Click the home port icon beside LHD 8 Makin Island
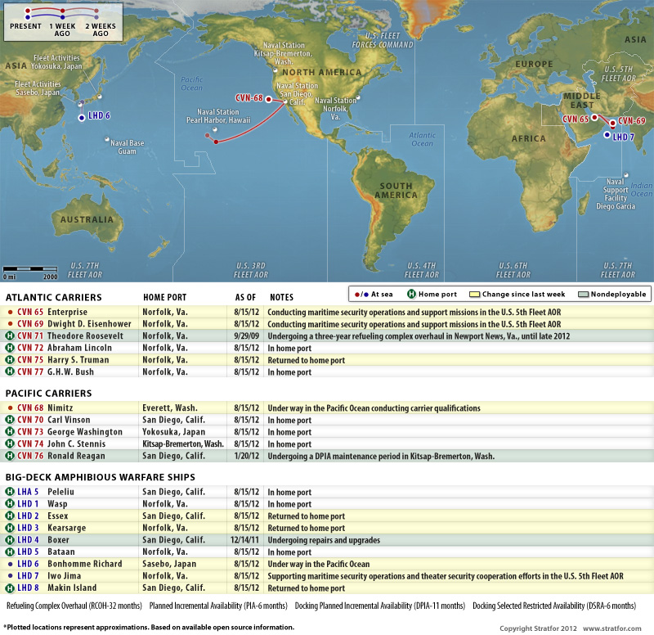Image resolution: width=654 pixels, height=635 pixels. [x=10, y=588]
